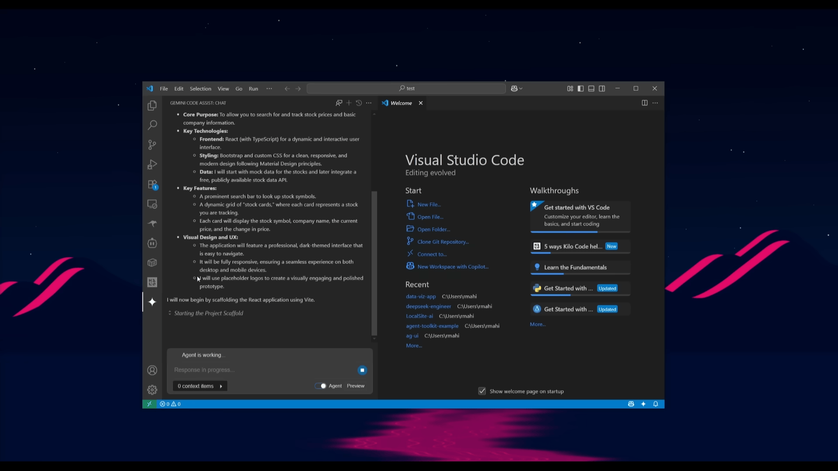Open Get started with VS Code walkthrough
Image resolution: width=838 pixels, height=471 pixels.
[x=580, y=216]
